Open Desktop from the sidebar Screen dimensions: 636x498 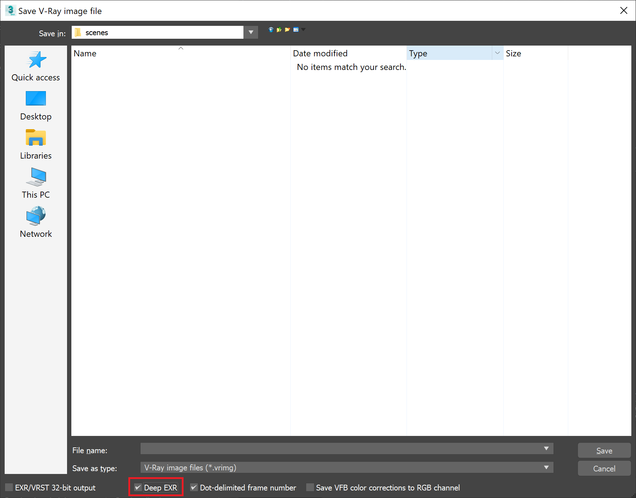(x=35, y=105)
